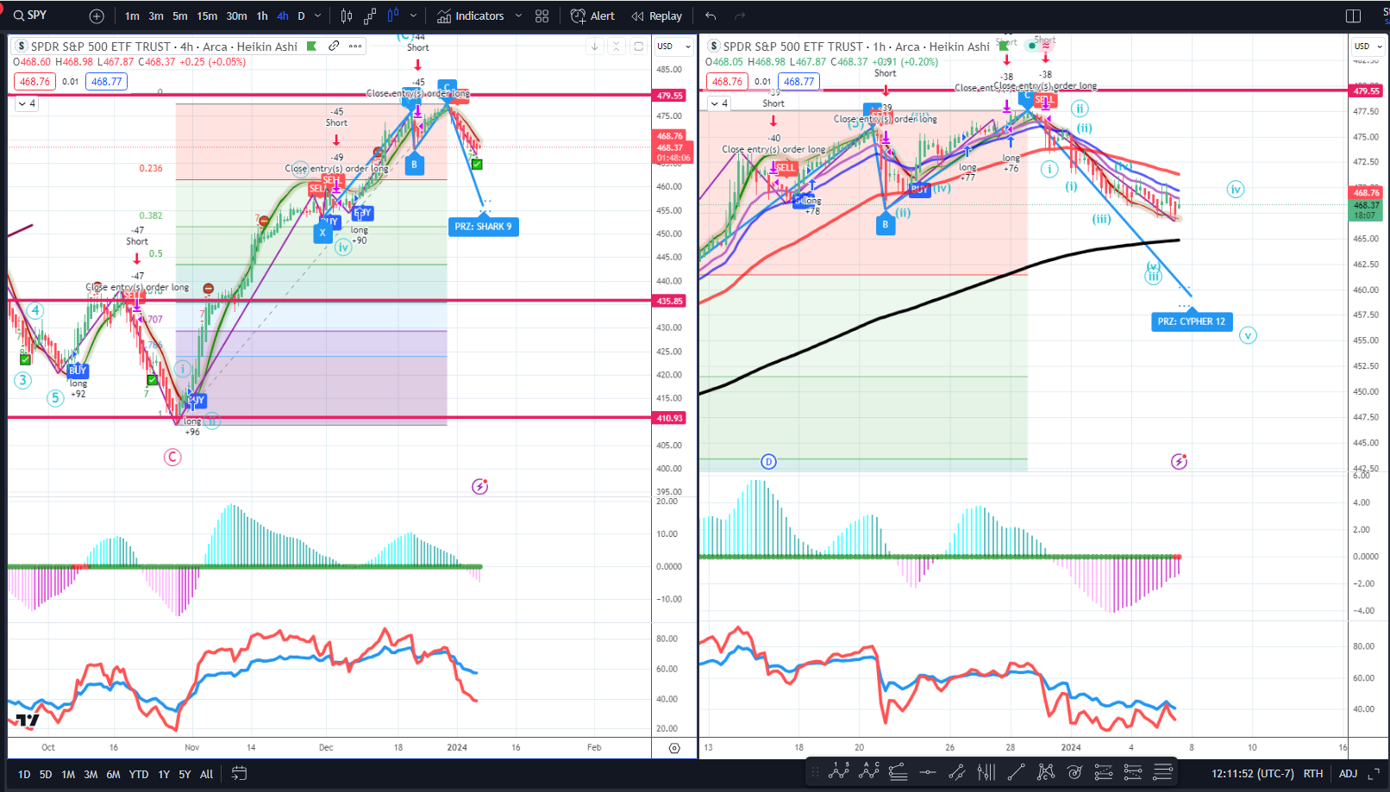Set date range to YTD
Screen dimensions: 1390x792
coord(139,774)
